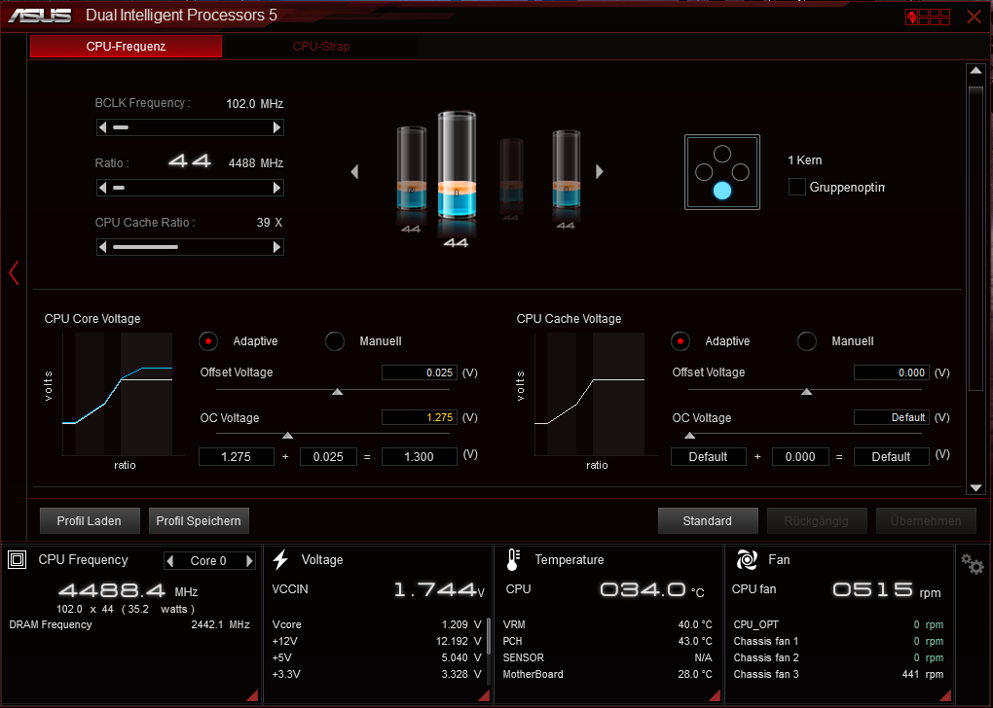Select Manuell for CPU Cache Voltage
The height and width of the screenshot is (708, 993).
[x=806, y=341]
